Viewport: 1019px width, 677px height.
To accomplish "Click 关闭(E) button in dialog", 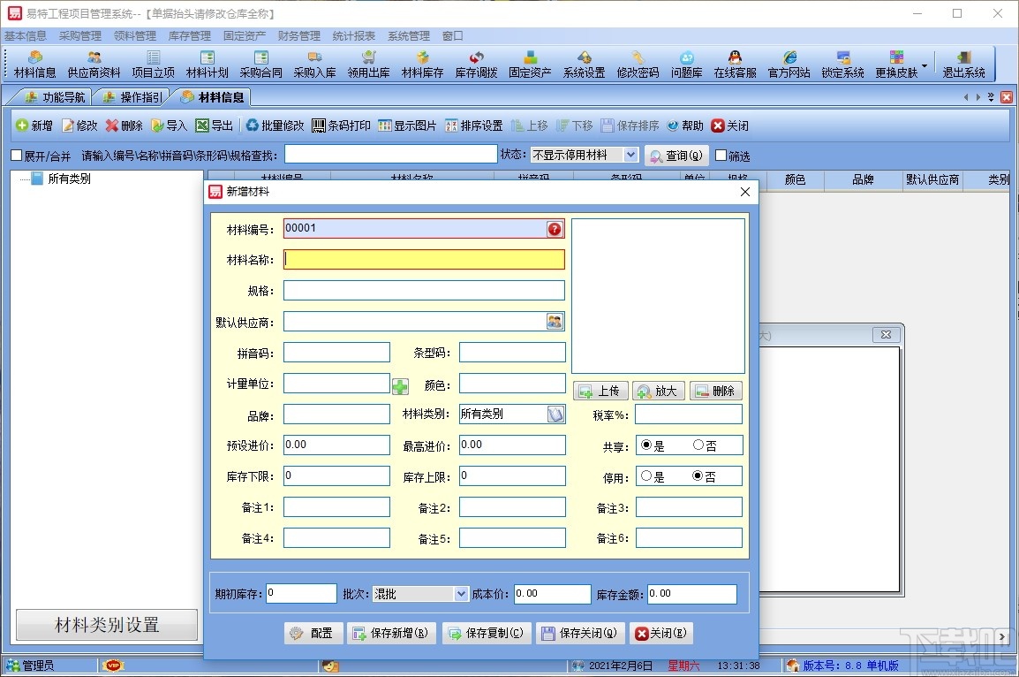I will coord(660,634).
